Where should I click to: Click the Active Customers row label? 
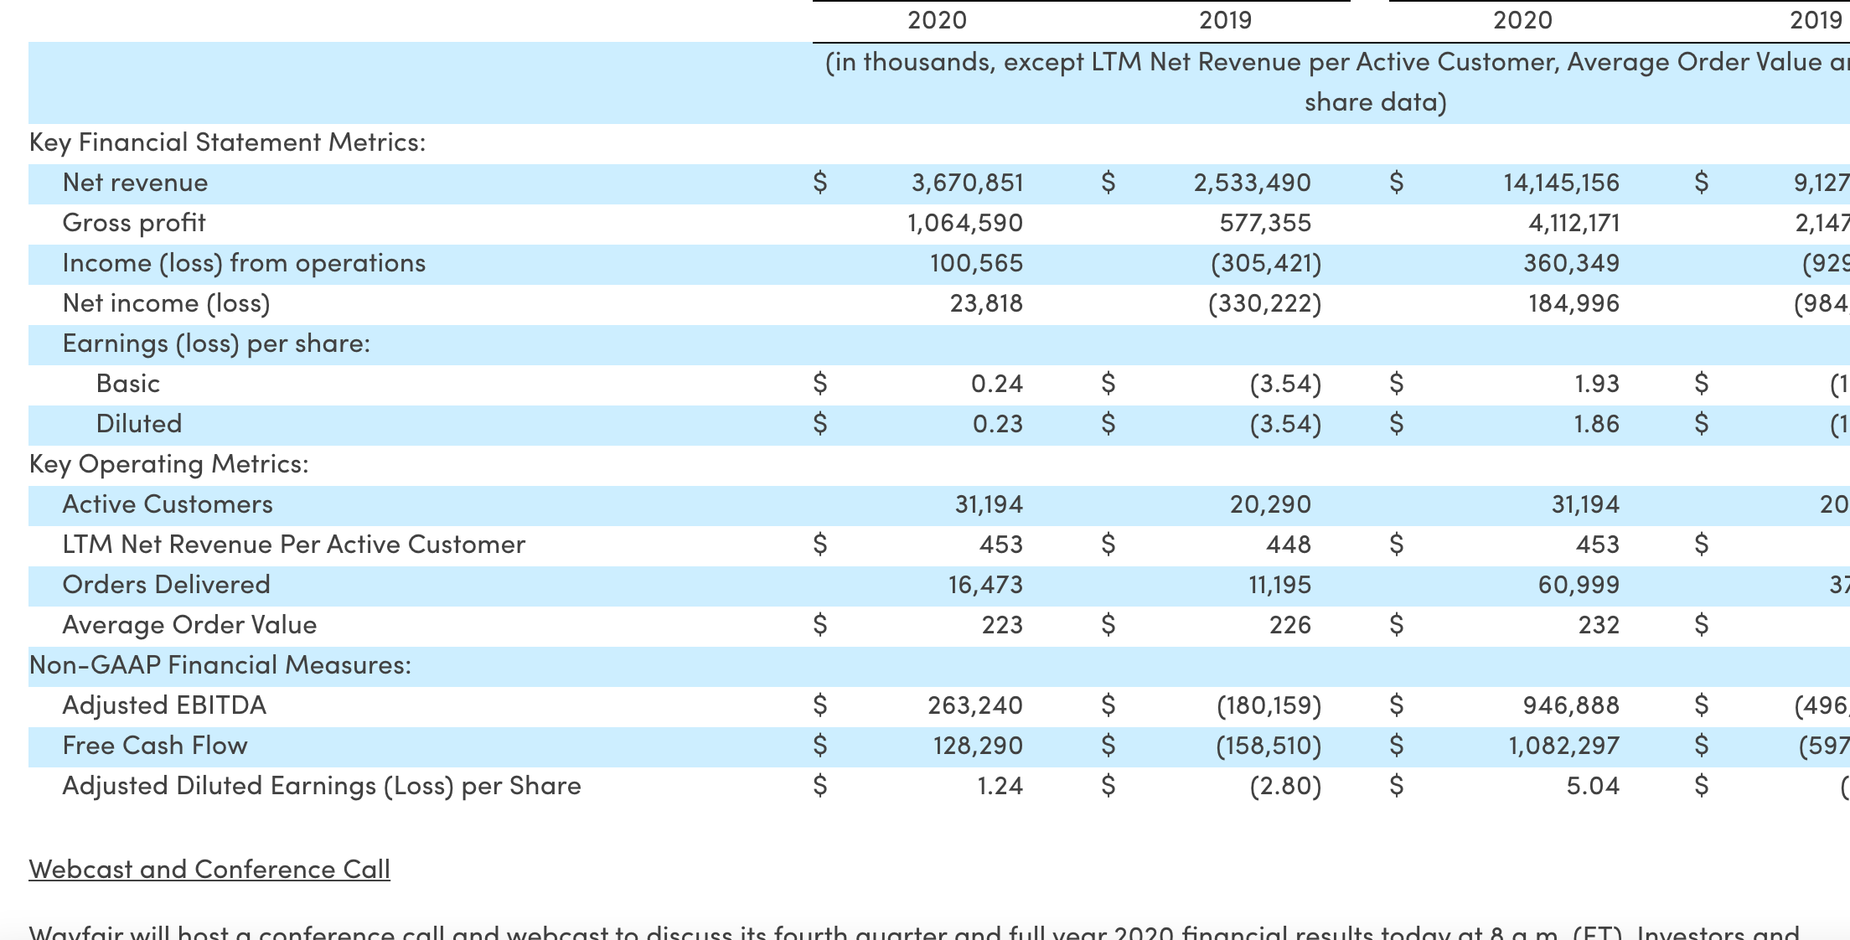coord(168,504)
